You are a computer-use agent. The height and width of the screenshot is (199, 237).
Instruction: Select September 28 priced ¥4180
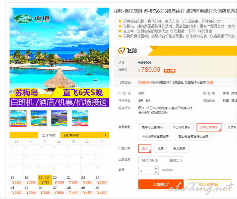[73, 190]
